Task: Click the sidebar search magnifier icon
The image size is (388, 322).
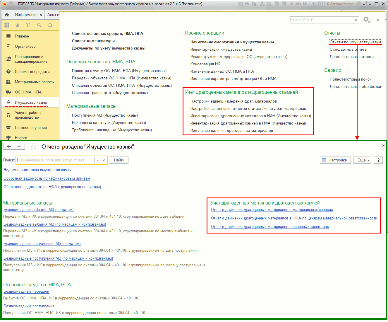Action: click(39, 25)
